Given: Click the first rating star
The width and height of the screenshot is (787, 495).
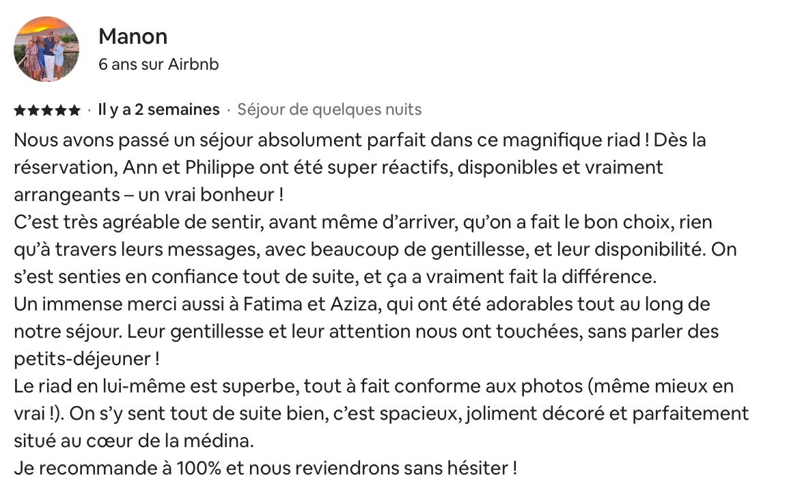Looking at the screenshot, I should (20, 110).
